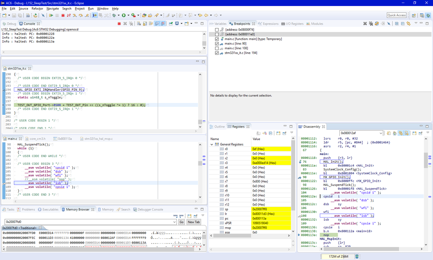Image resolution: width=433 pixels, height=260 pixels.
Task: Select the pc register value cell
Action: 271,218
